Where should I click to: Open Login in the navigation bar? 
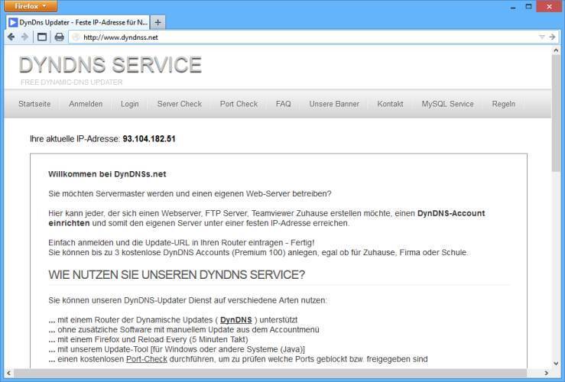pos(130,104)
